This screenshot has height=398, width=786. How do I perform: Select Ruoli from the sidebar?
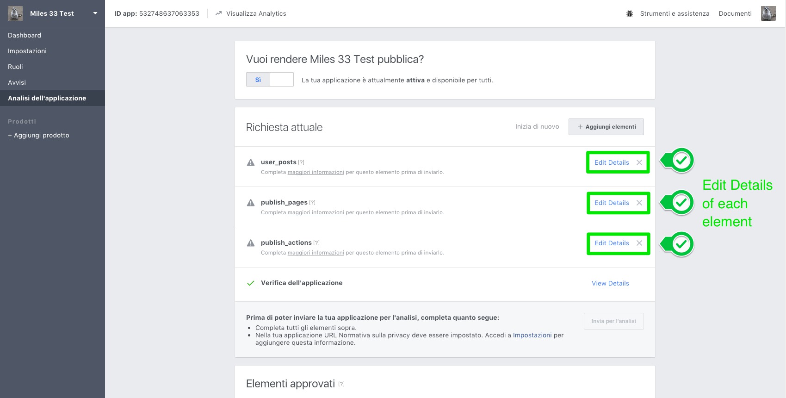point(15,67)
